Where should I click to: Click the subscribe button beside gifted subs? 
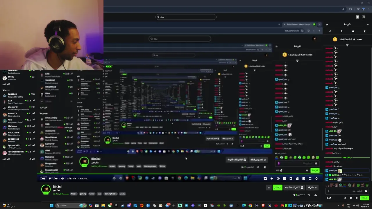pos(312,188)
